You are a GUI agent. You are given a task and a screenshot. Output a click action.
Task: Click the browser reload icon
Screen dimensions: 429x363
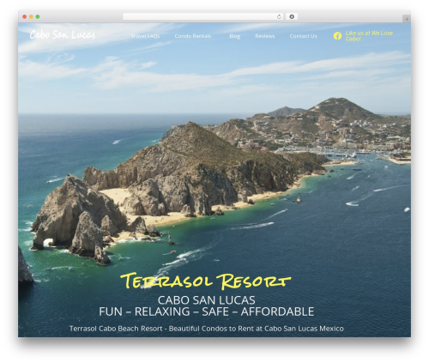279,17
